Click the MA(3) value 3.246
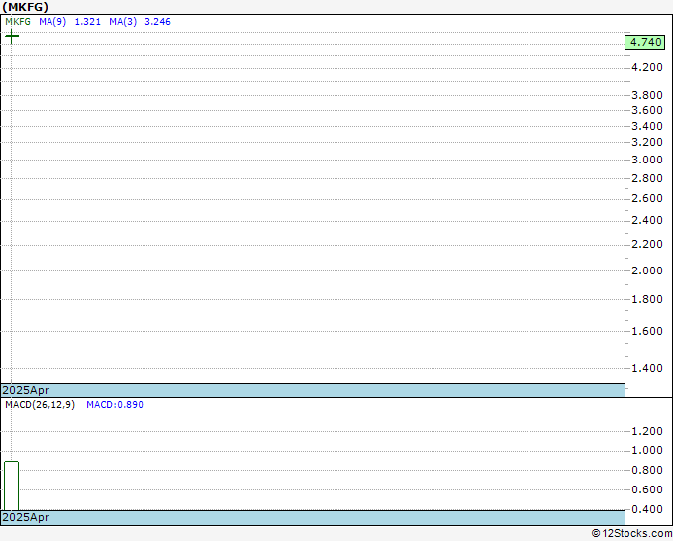The width and height of the screenshot is (673, 541). pyautogui.click(x=157, y=22)
